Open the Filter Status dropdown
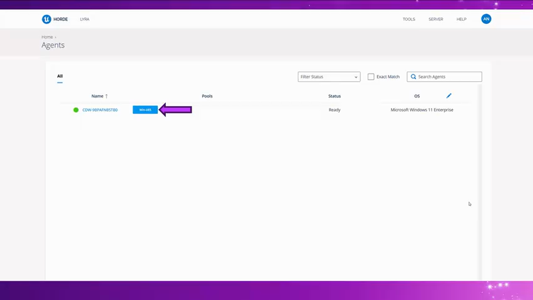Image resolution: width=533 pixels, height=300 pixels. click(x=329, y=77)
